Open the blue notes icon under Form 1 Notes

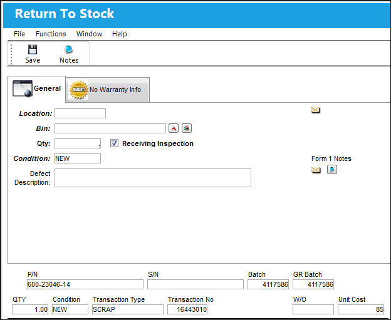pos(332,170)
